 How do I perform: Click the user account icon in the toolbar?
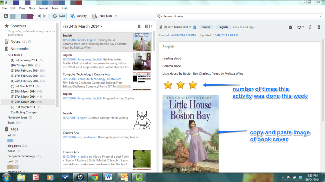[x=5, y=16]
